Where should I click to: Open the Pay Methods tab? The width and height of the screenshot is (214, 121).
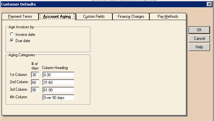(168, 16)
